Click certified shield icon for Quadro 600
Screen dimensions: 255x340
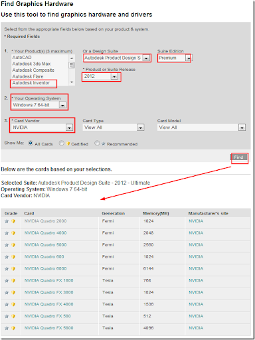tap(13, 257)
